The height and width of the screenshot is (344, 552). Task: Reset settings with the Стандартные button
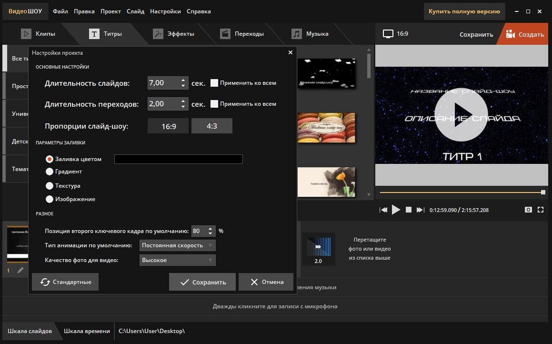coord(65,282)
